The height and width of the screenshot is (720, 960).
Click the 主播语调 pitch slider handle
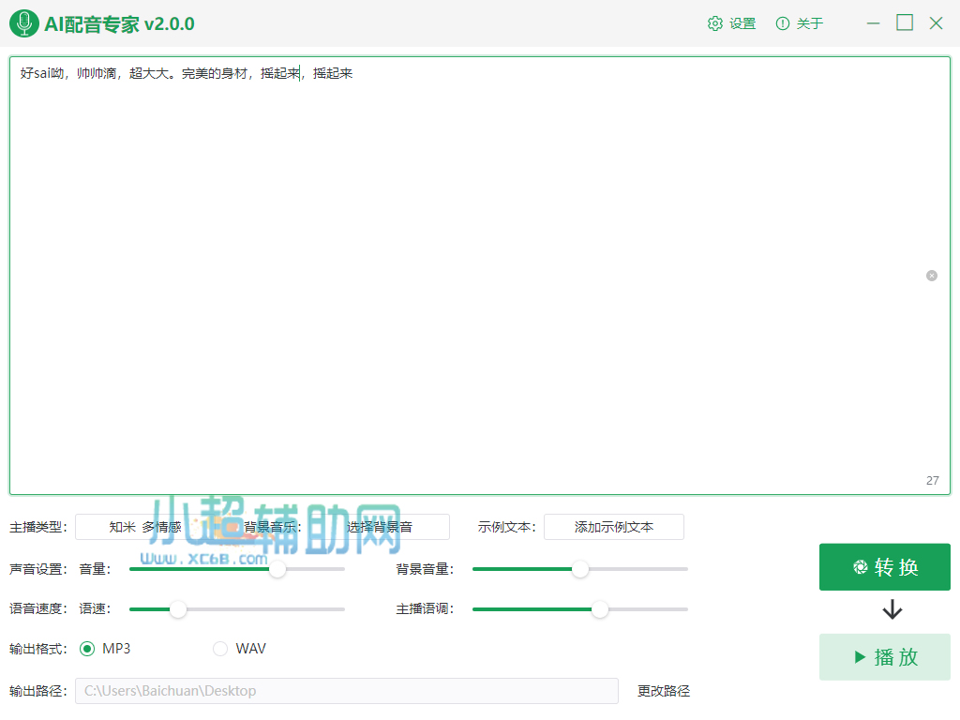coord(600,609)
